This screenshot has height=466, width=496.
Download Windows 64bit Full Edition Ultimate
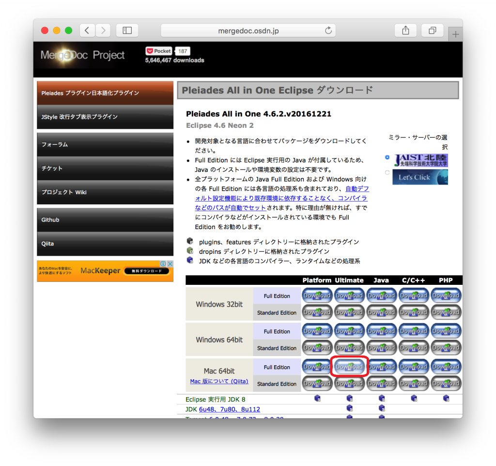[349, 331]
